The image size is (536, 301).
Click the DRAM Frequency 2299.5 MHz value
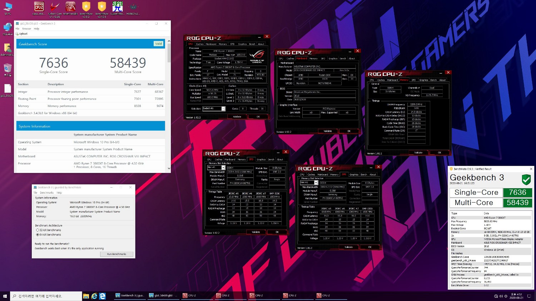(416, 104)
